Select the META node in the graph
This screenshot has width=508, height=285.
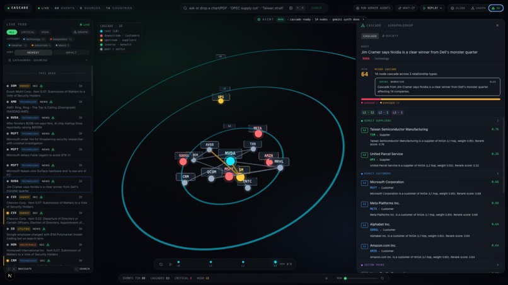(x=258, y=134)
